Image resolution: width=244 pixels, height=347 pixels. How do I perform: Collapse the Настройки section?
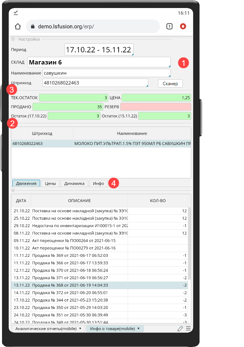pyautogui.click(x=13, y=39)
